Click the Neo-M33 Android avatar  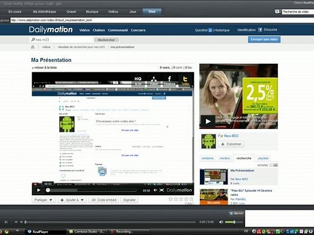(208, 141)
